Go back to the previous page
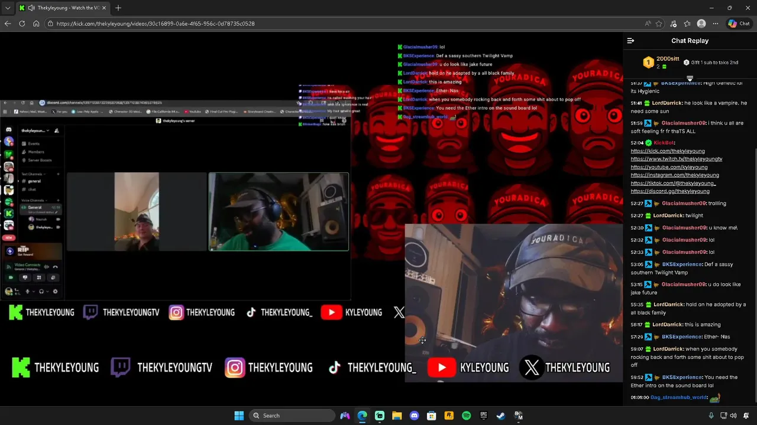The height and width of the screenshot is (425, 757). tap(8, 24)
